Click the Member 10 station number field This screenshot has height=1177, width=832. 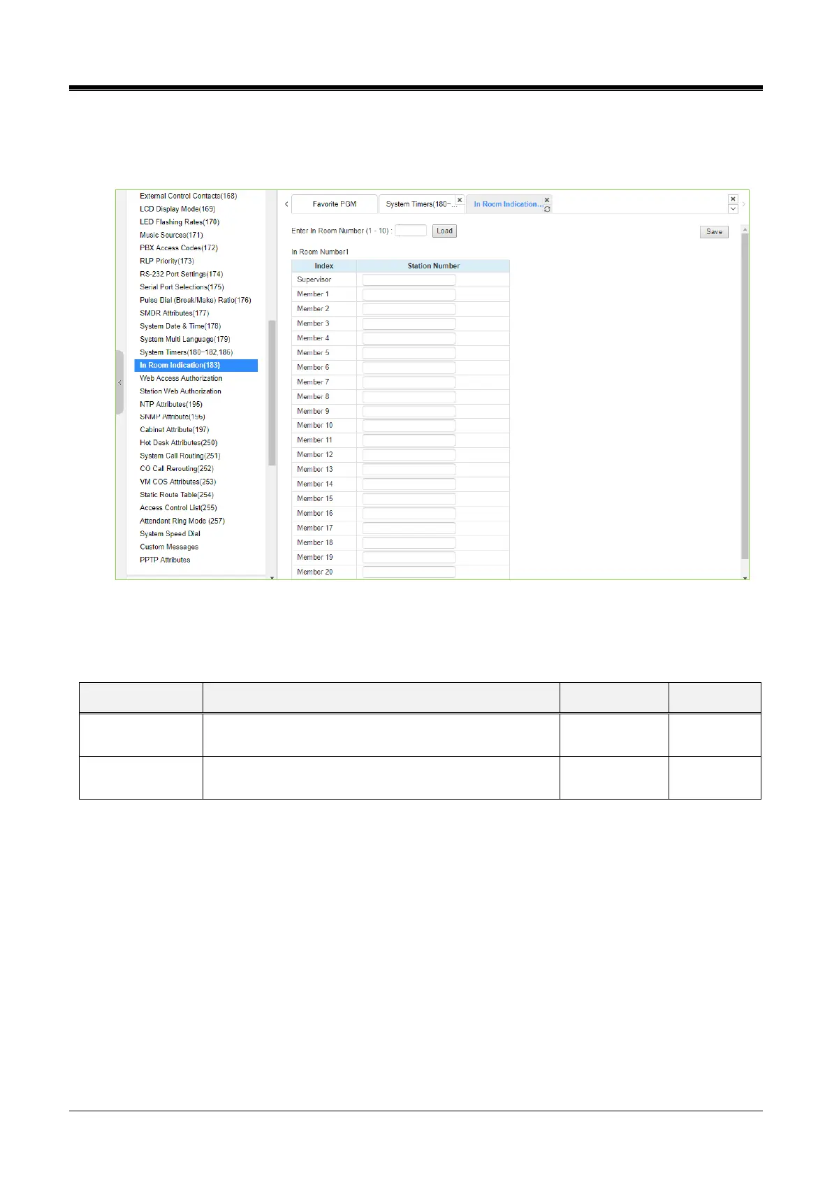point(409,426)
